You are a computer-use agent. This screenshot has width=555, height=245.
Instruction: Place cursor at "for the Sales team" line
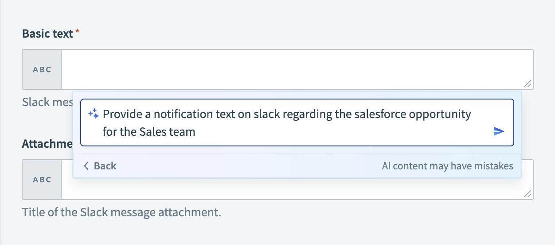[x=149, y=132]
